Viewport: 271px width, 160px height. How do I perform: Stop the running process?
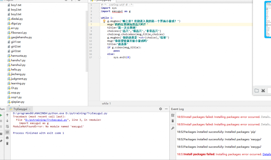click(2, 121)
